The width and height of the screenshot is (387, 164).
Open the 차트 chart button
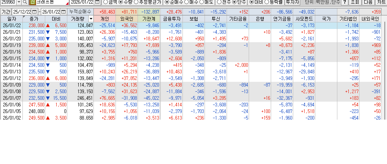point(381,2)
